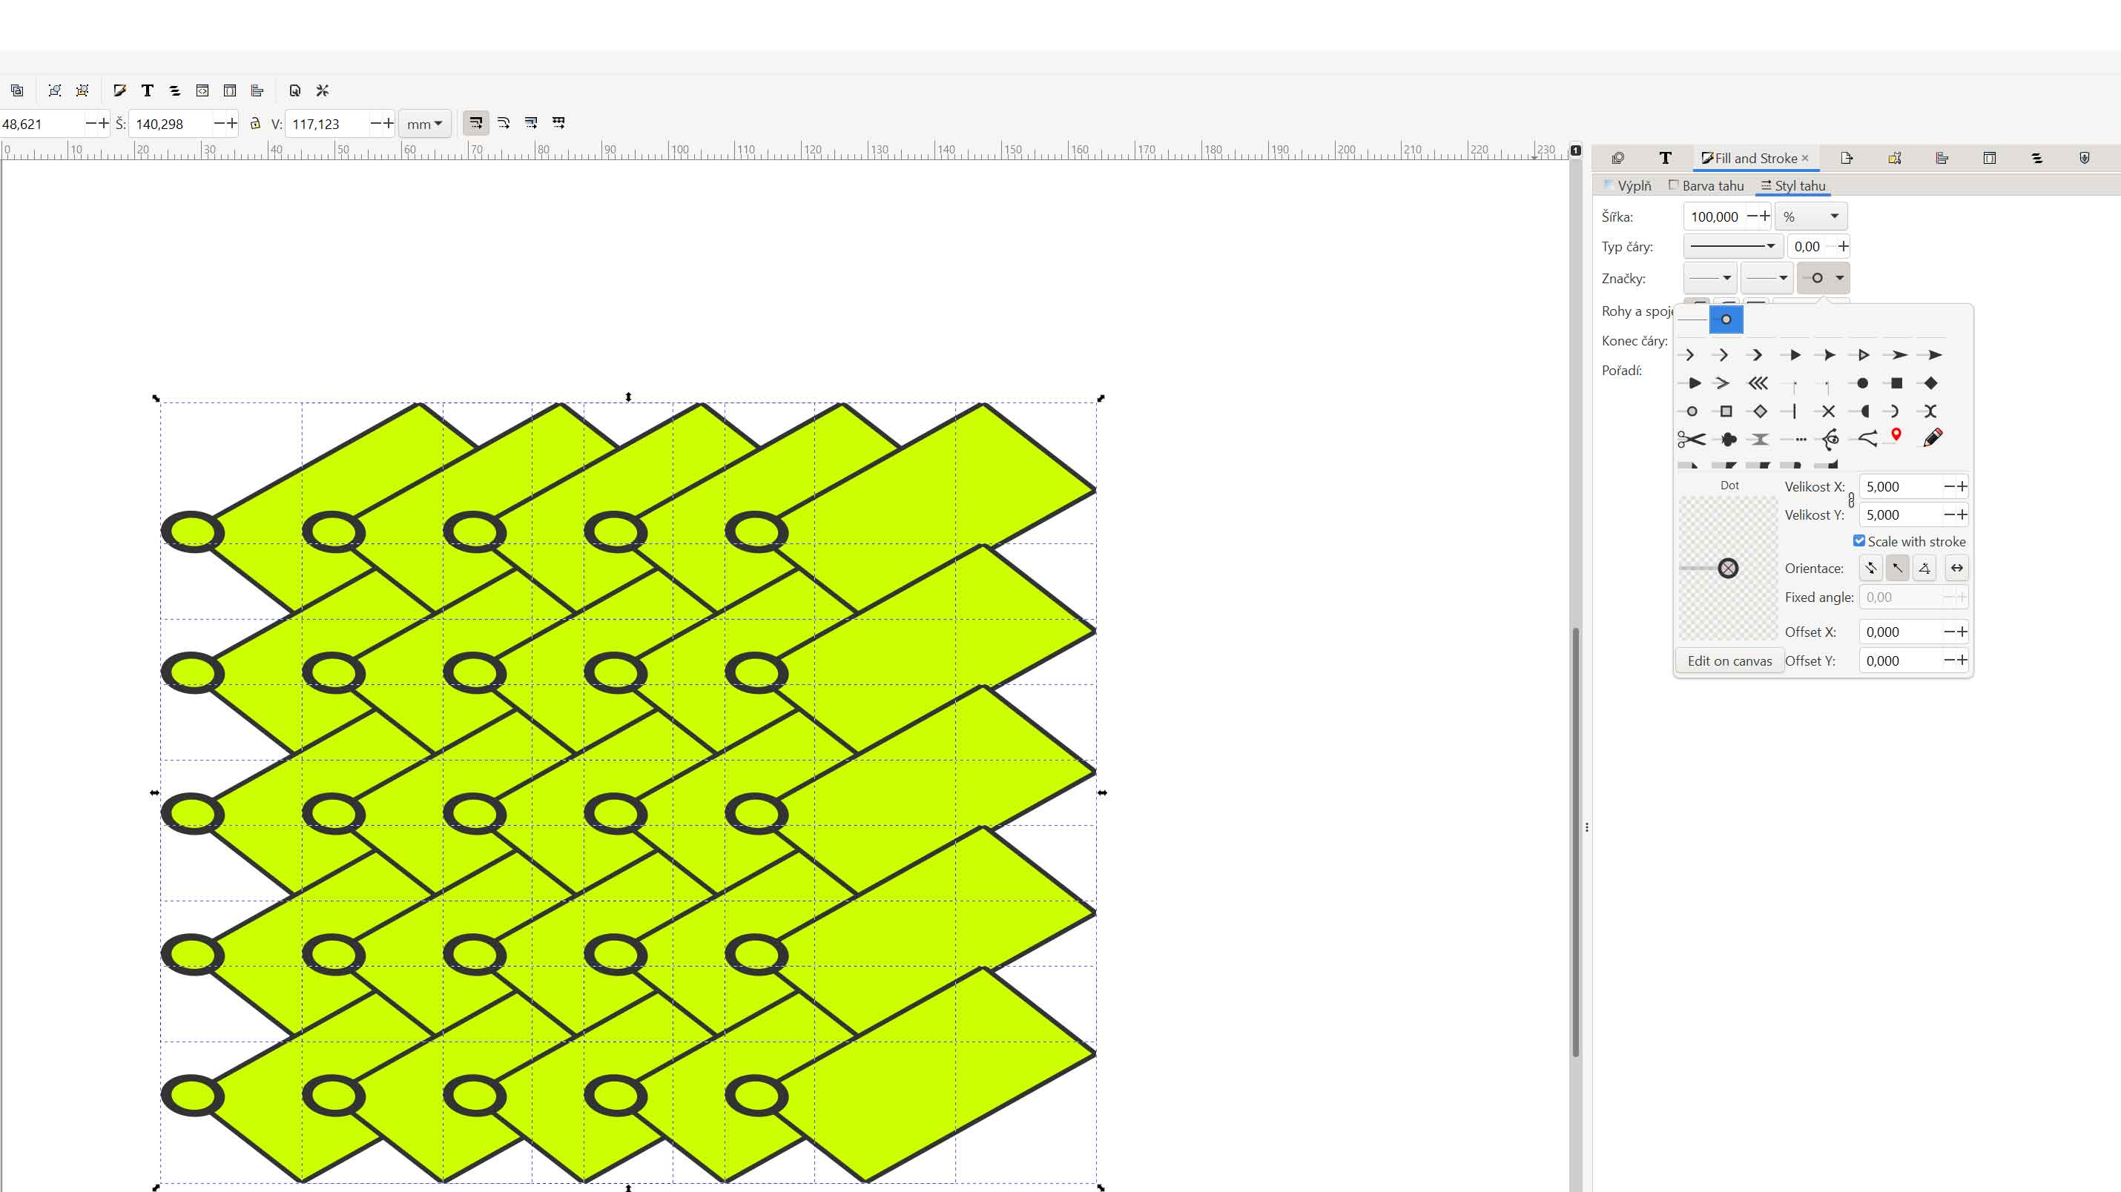
Task: Toggle scale stroke width with object button
Action: coord(475,122)
